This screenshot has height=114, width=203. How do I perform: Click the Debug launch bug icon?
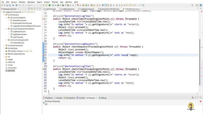pos(53,5)
